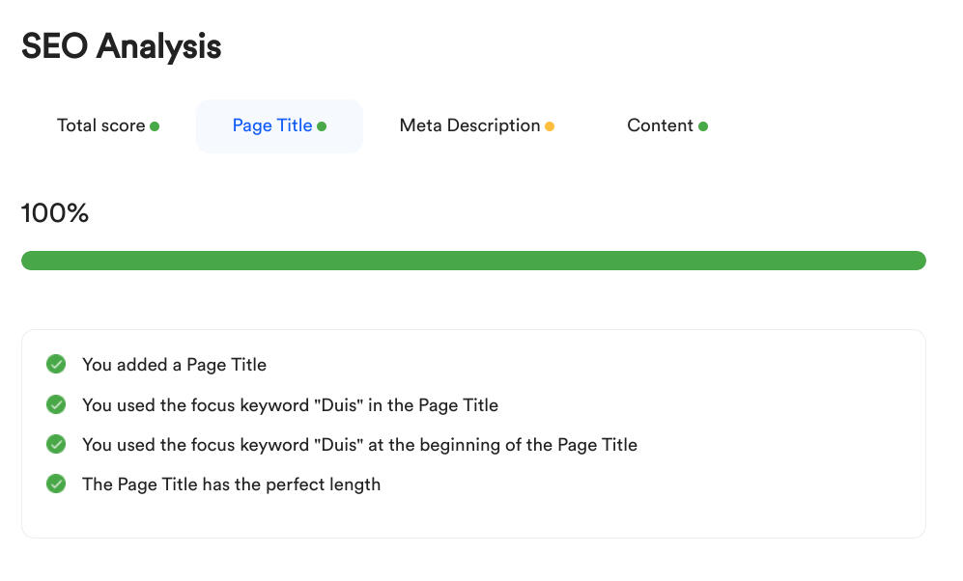This screenshot has width=963, height=581.
Task: Click green status dot next to Content
Action: click(x=703, y=126)
